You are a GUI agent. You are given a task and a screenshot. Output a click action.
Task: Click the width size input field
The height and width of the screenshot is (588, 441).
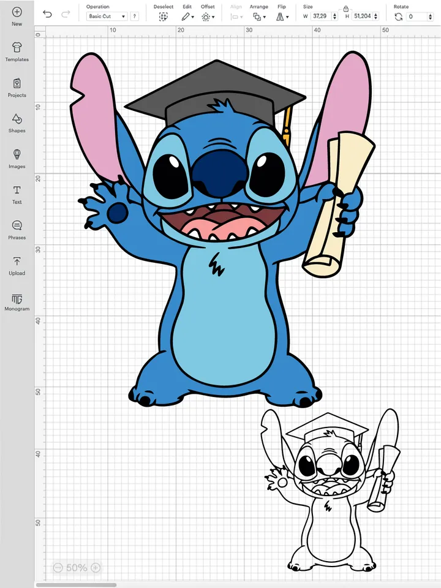coord(320,17)
